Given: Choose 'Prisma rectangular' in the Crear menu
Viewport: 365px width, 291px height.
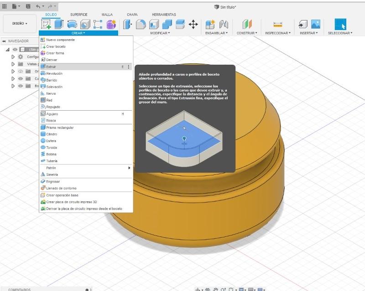Looking at the screenshot, I should pyautogui.click(x=86, y=128).
